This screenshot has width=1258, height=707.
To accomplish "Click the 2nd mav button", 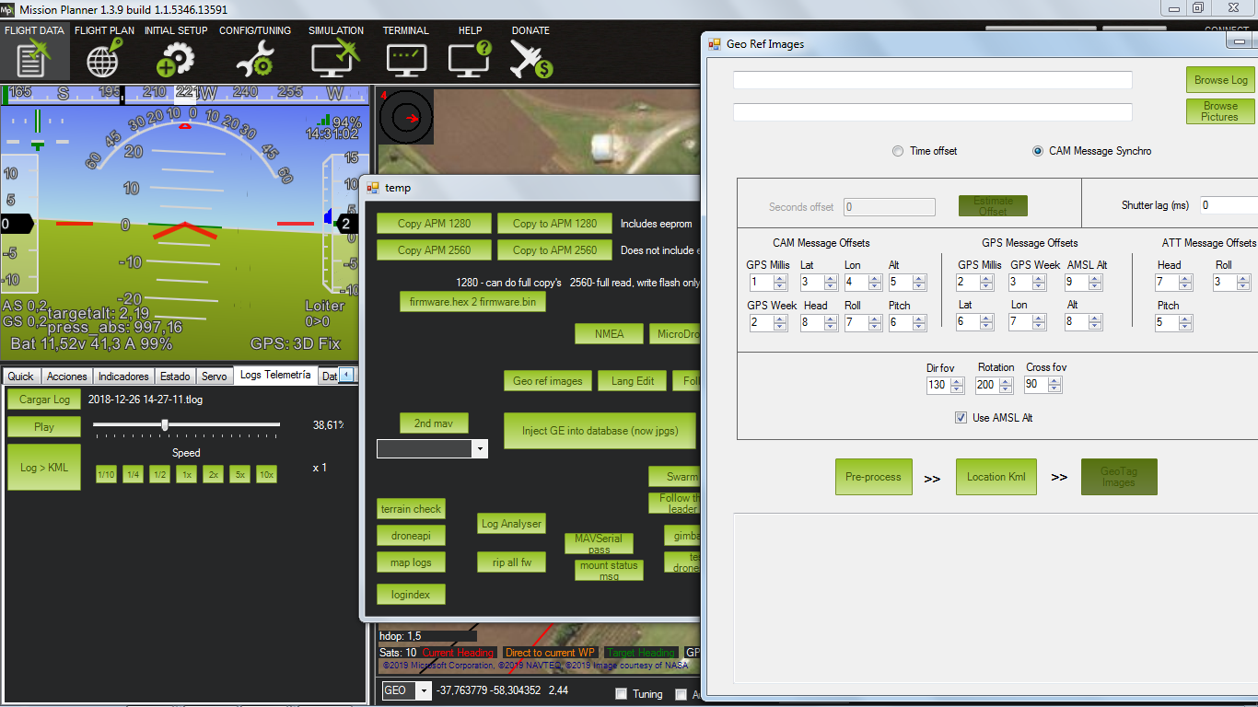I will pos(435,423).
